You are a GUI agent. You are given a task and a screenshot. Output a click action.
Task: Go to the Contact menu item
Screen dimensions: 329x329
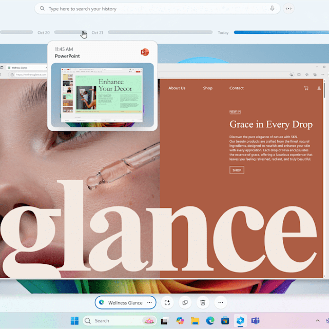(236, 88)
